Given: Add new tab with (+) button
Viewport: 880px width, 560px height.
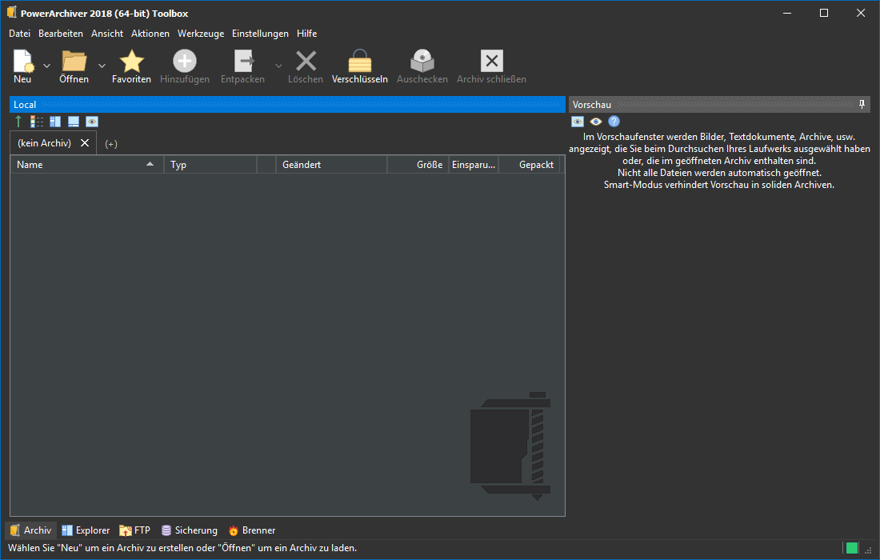Looking at the screenshot, I should point(111,144).
